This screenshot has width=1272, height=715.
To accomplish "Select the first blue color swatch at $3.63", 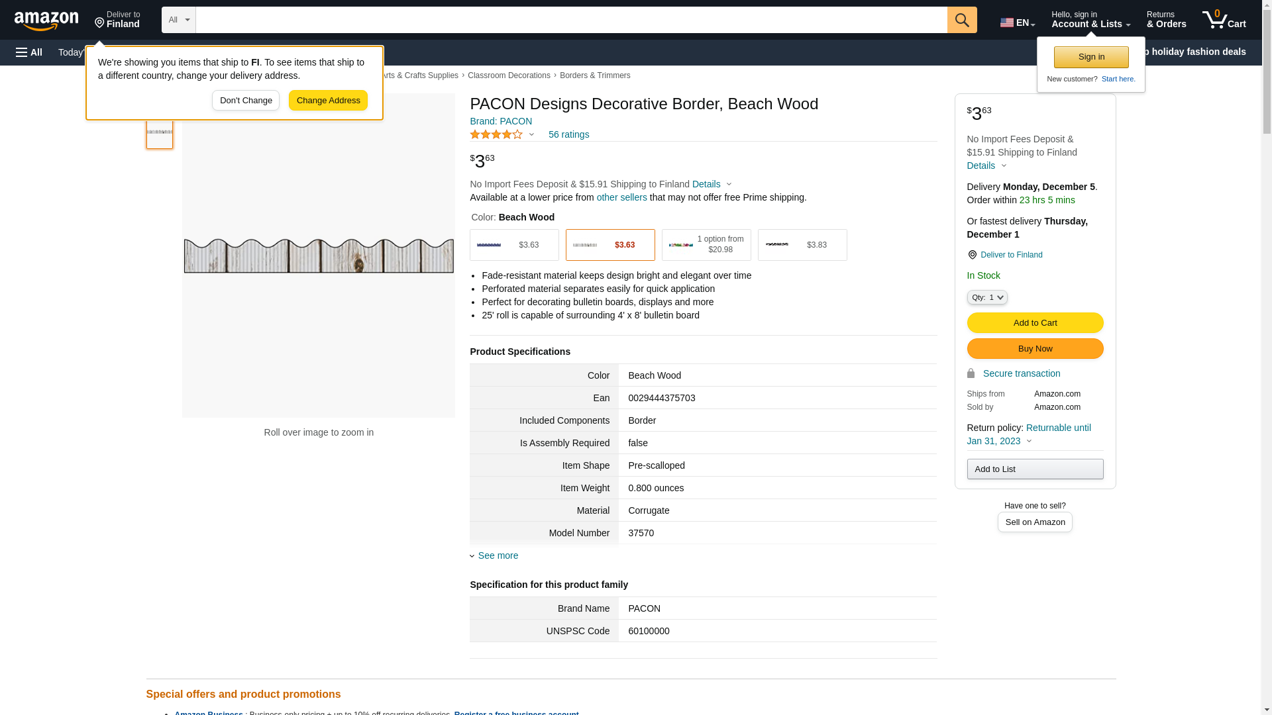I will coord(514,245).
